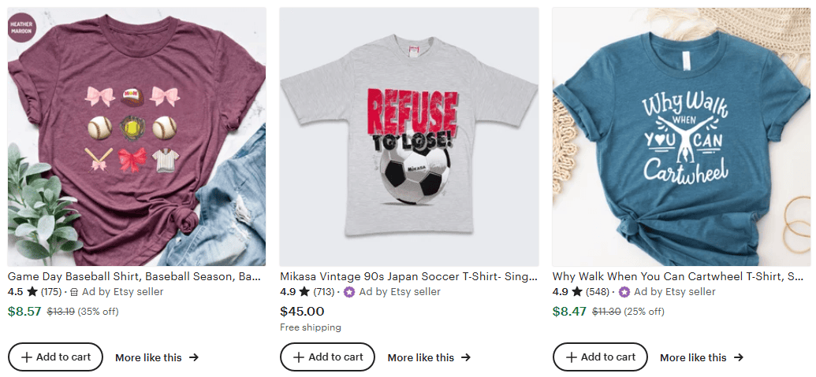Add the Game Day Baseball Shirt to cart

click(x=55, y=357)
